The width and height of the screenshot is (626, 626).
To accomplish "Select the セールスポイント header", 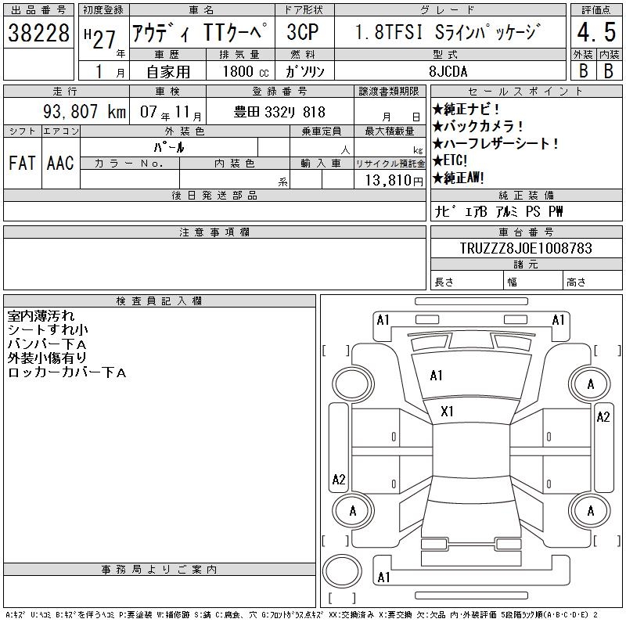I will (526, 92).
